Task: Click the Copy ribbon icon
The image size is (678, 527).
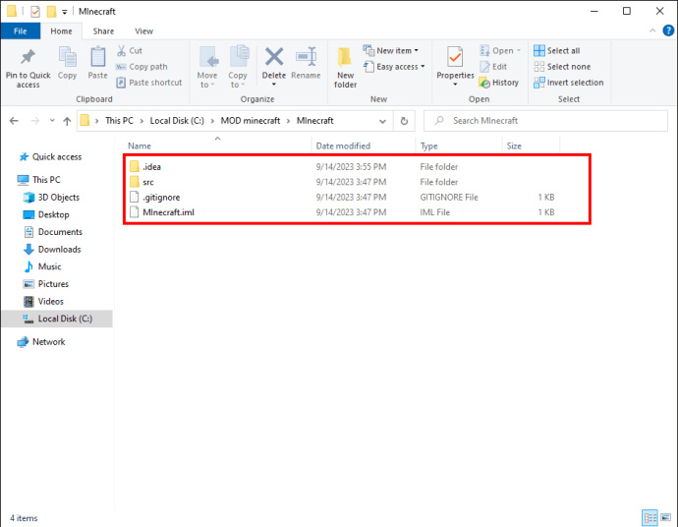Action: (x=67, y=58)
